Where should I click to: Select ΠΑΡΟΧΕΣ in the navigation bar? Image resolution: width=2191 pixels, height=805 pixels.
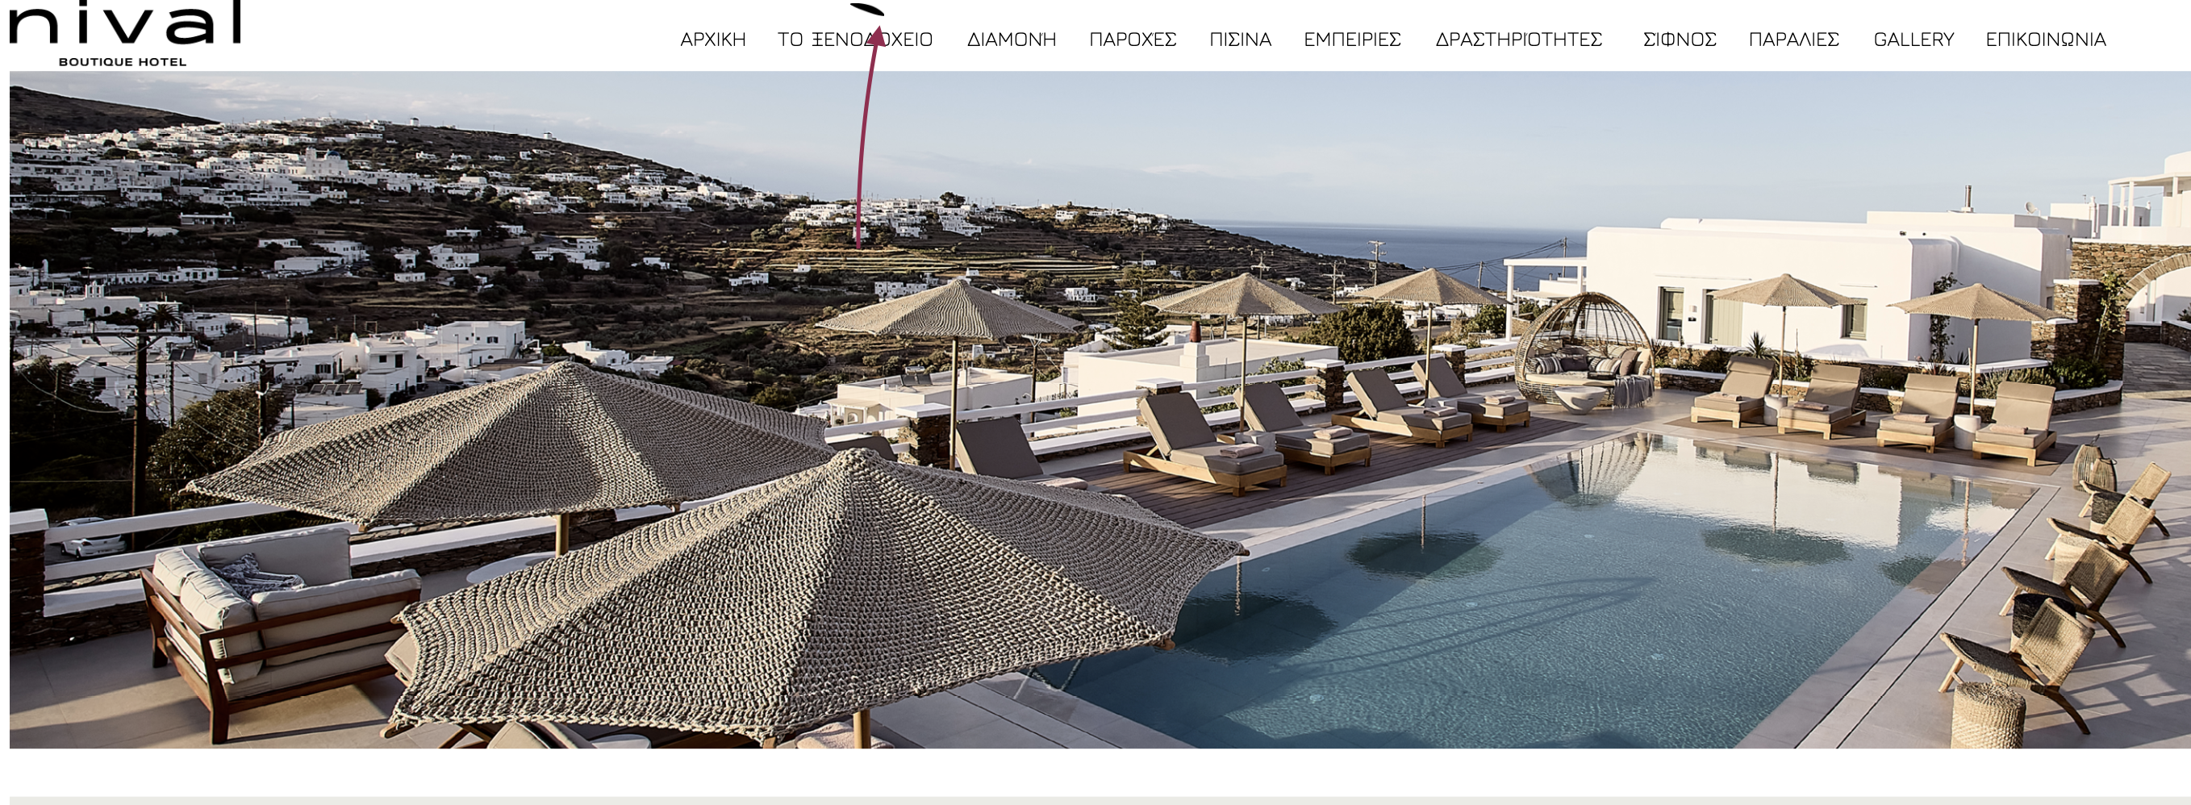tap(1133, 39)
